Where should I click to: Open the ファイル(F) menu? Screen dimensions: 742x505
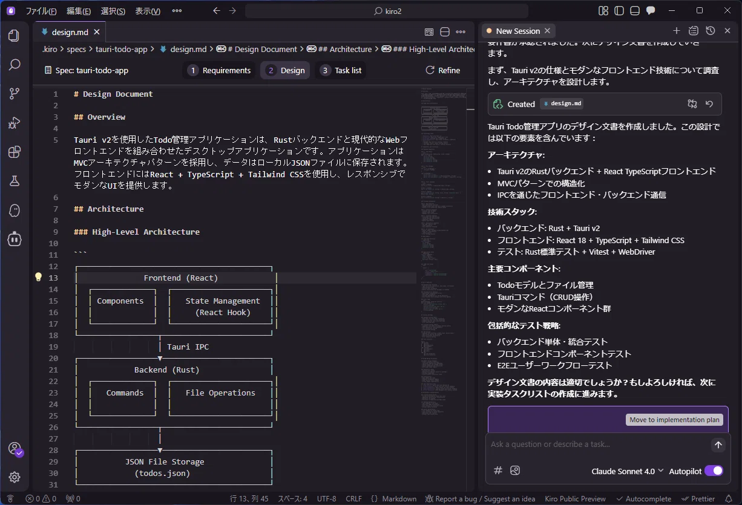41,11
